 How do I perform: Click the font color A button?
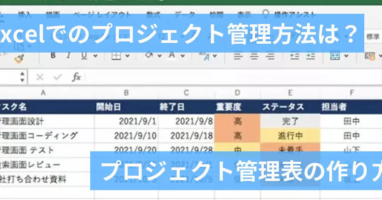(x=172, y=55)
